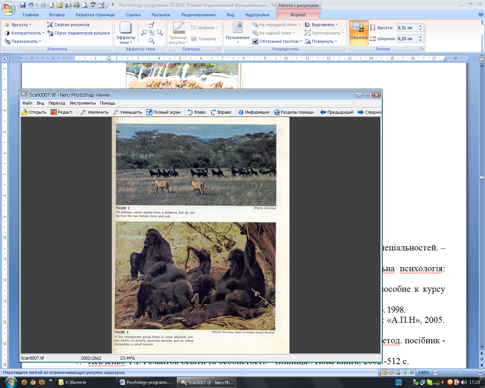The image size is (485, 388).
Task: Open Помощь menu in Nero viewer
Action: [x=108, y=103]
